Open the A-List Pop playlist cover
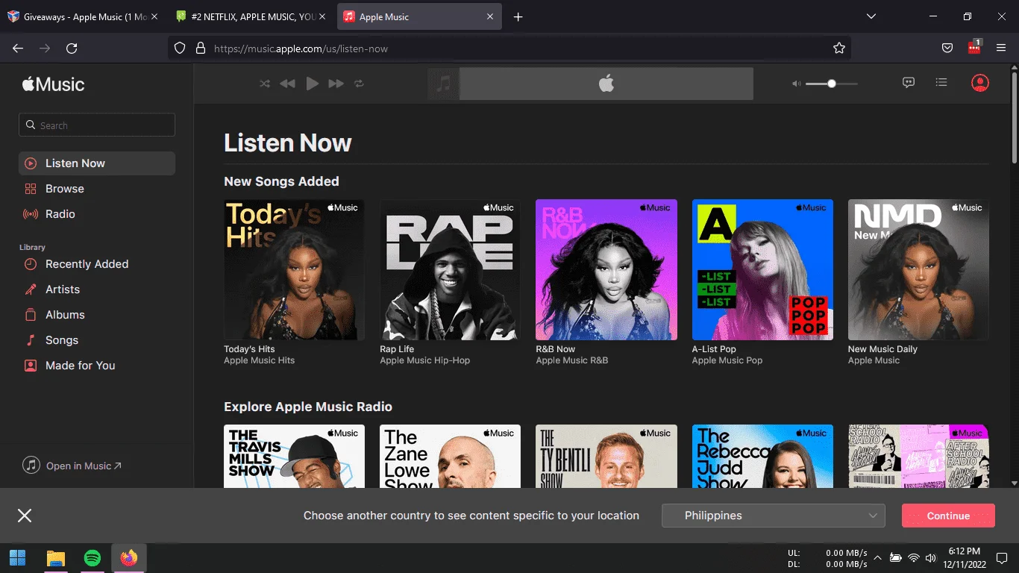 (762, 269)
